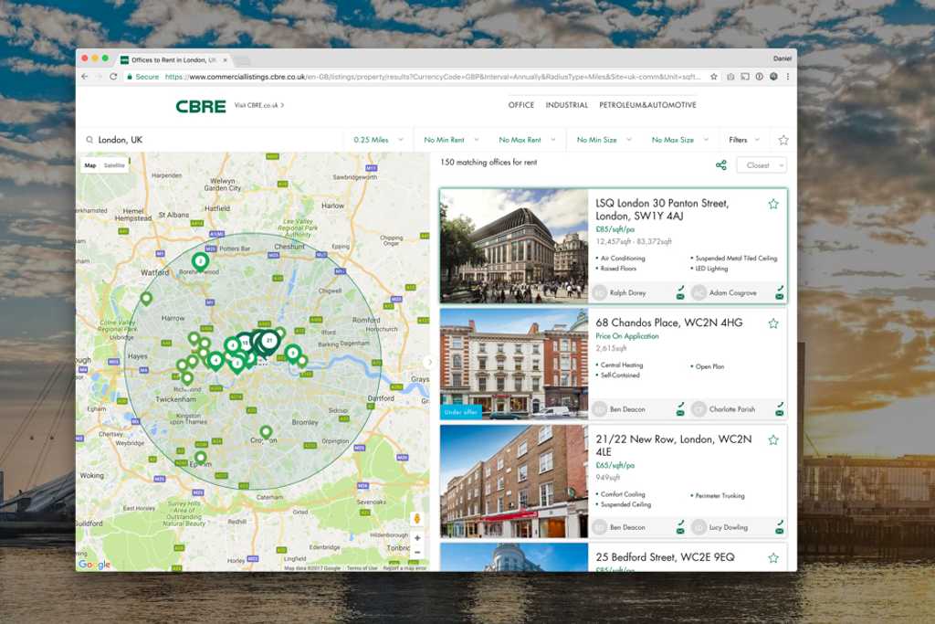
Task: Open the 25 Bedford Street, WC2E 9EQ listing title
Action: [665, 557]
